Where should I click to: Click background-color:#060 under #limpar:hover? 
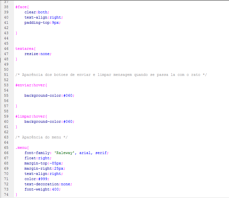49,121
